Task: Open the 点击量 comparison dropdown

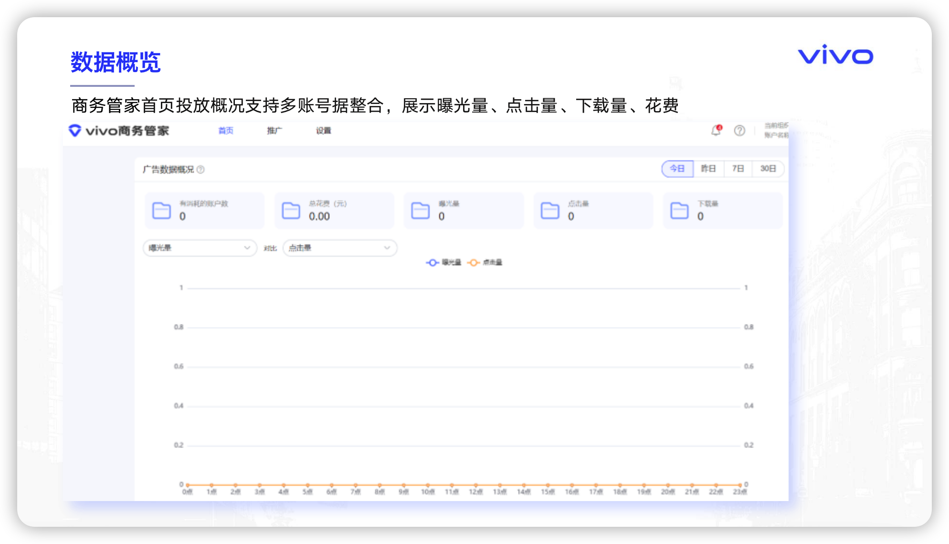Action: coord(339,248)
